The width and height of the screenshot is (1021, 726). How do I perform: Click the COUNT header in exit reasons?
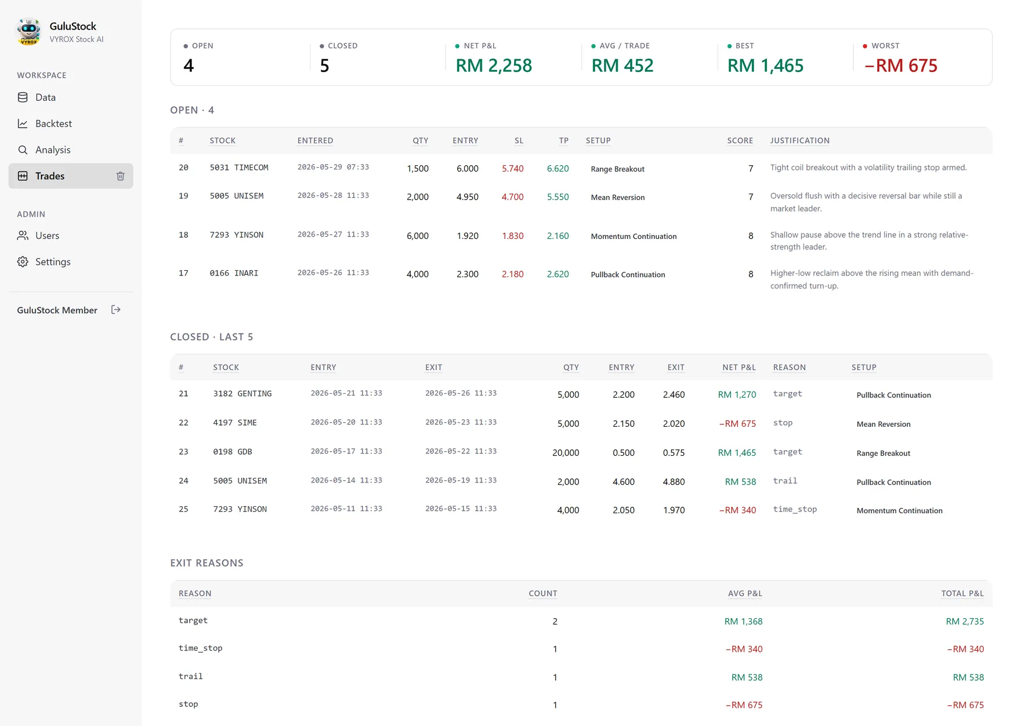point(543,593)
